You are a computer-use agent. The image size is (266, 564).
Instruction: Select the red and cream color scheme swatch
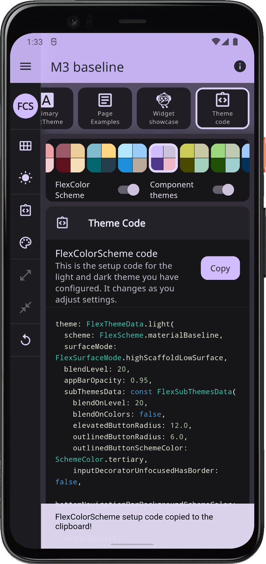coord(70,158)
